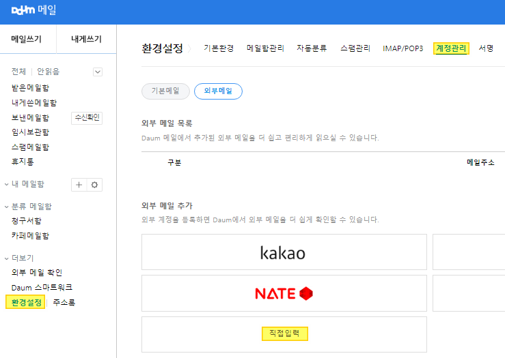Click the 직접입력 button
The width and height of the screenshot is (505, 358).
[285, 333]
